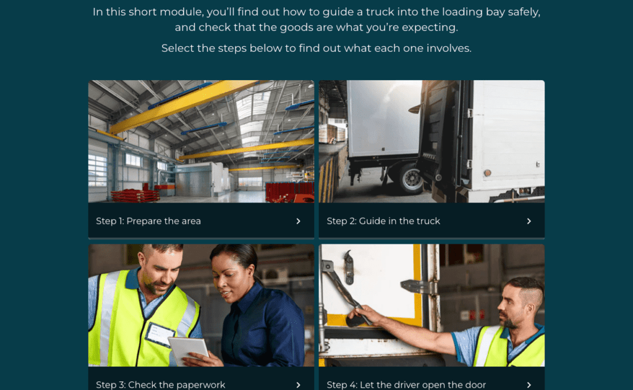The width and height of the screenshot is (633, 390).
Task: Open the two workers with tablet photo
Action: [x=201, y=305]
